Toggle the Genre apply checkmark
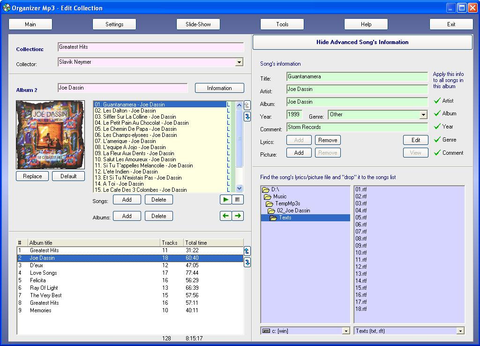The width and height of the screenshot is (480, 346). (x=437, y=140)
